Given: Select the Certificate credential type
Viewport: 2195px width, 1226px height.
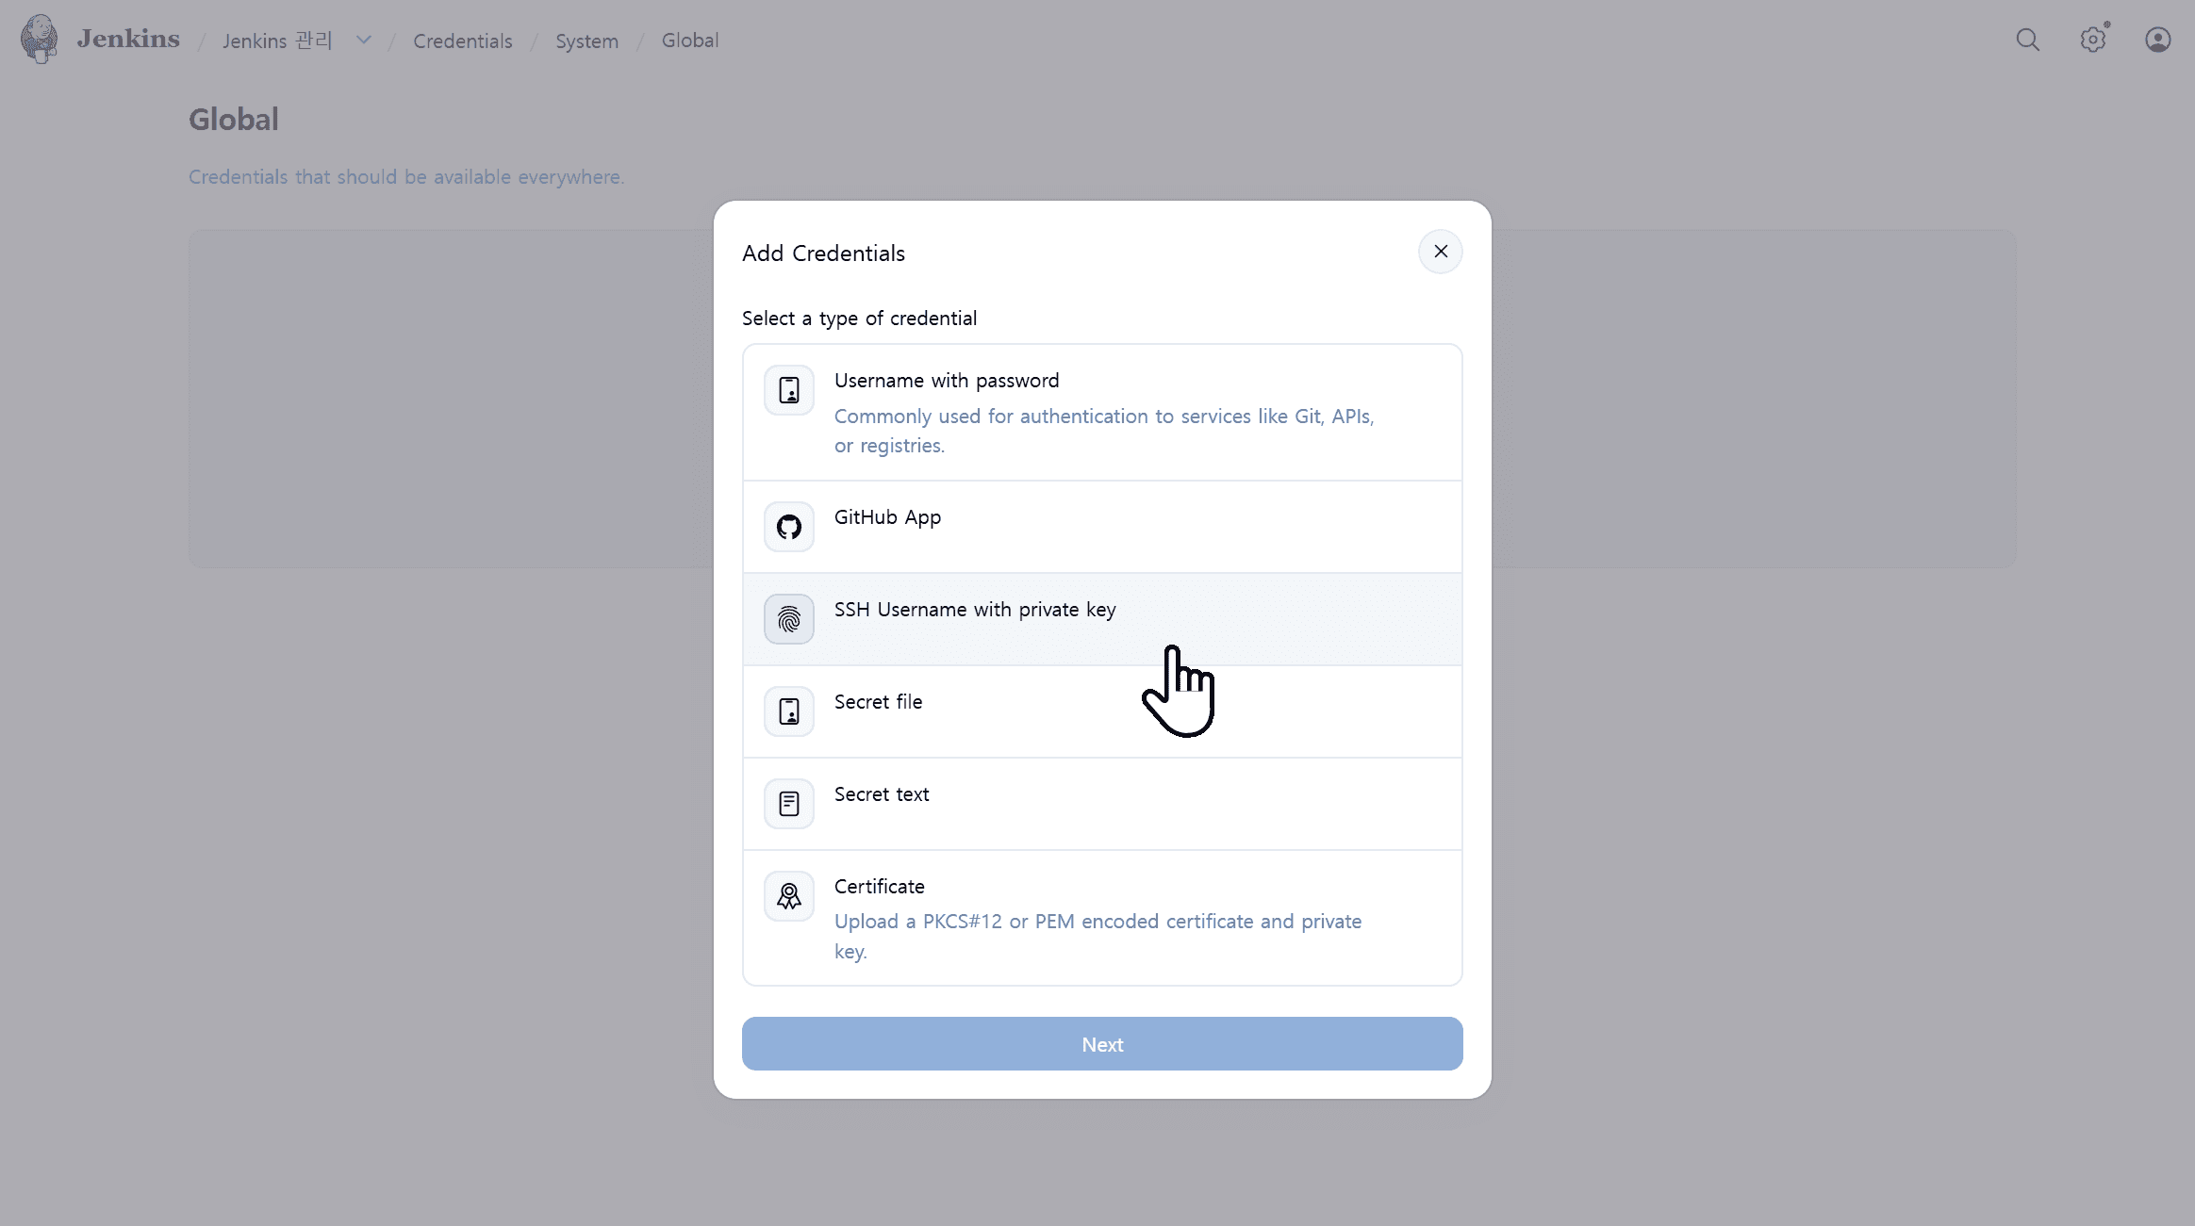Looking at the screenshot, I should [1102, 918].
